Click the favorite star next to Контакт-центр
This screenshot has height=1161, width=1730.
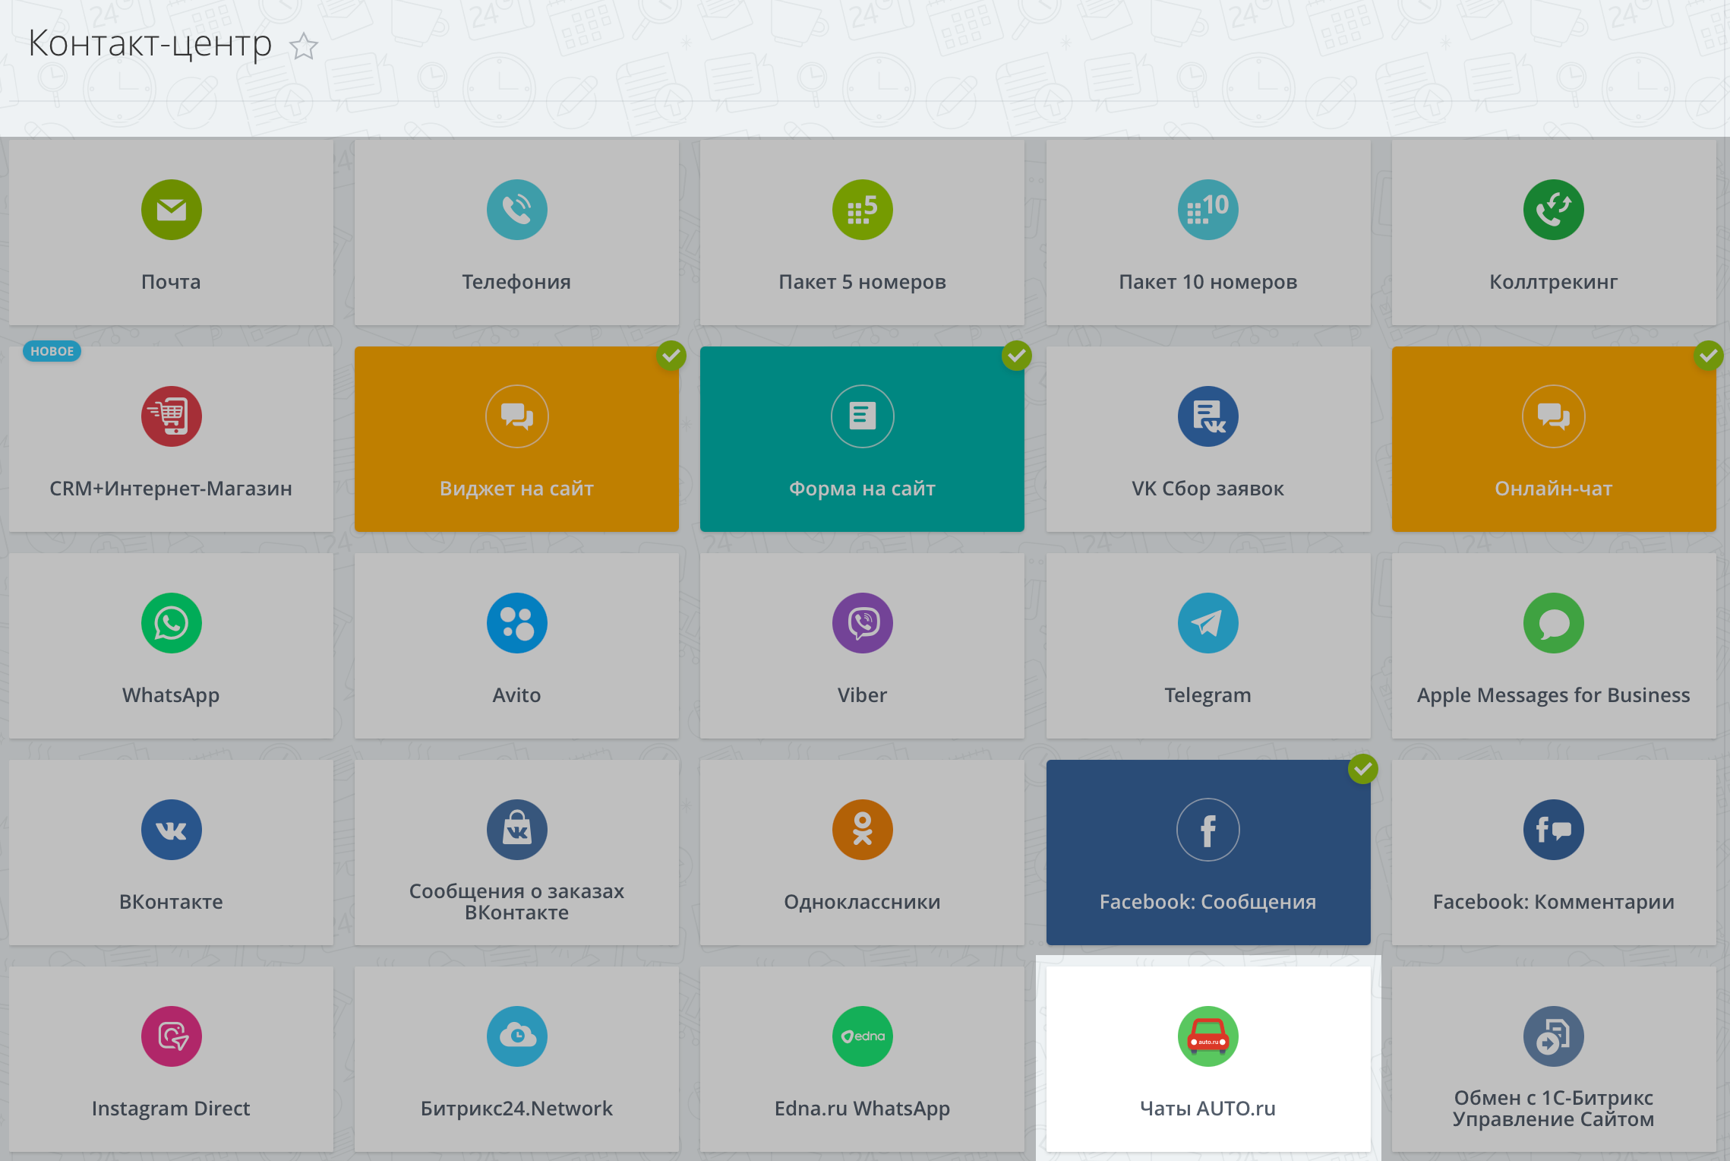click(x=304, y=46)
